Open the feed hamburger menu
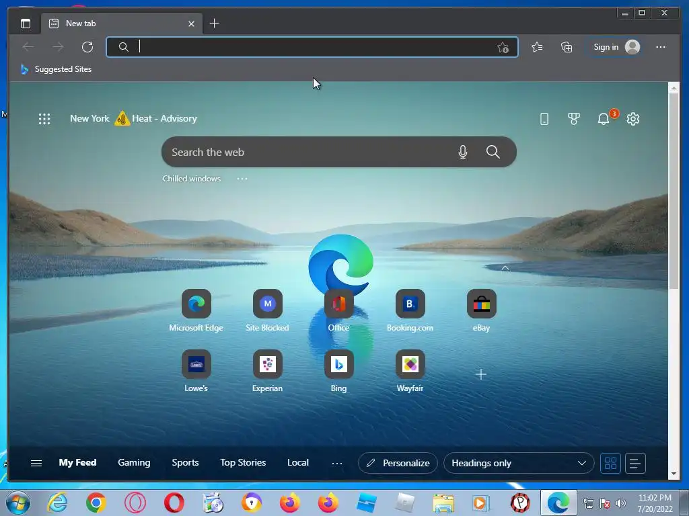Image resolution: width=689 pixels, height=516 pixels. 36,463
